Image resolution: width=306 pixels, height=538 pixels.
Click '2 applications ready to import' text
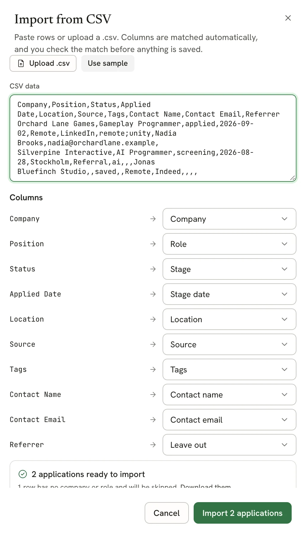point(88,474)
